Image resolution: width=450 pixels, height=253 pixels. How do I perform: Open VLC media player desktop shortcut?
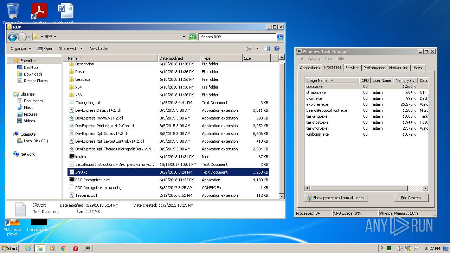point(13,227)
